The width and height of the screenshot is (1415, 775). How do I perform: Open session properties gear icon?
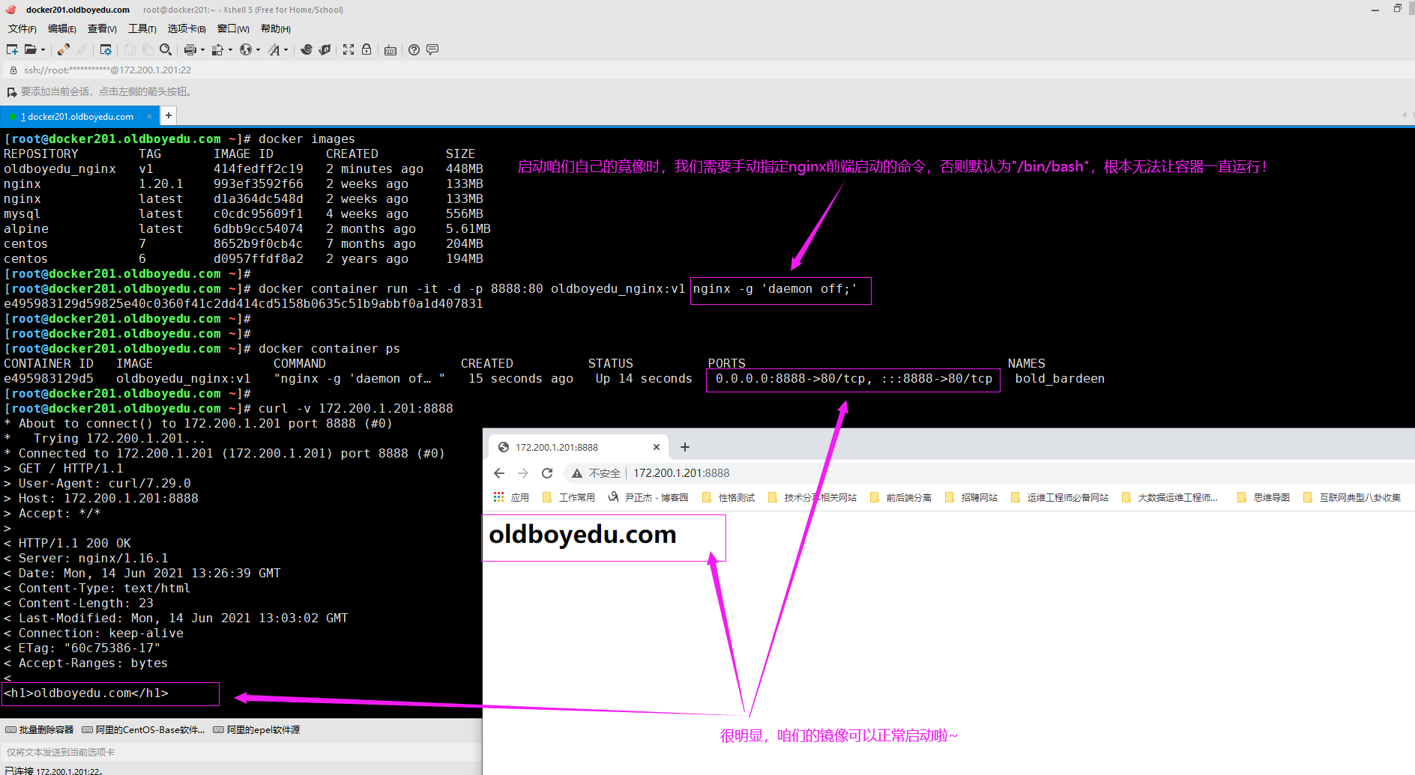(106, 49)
